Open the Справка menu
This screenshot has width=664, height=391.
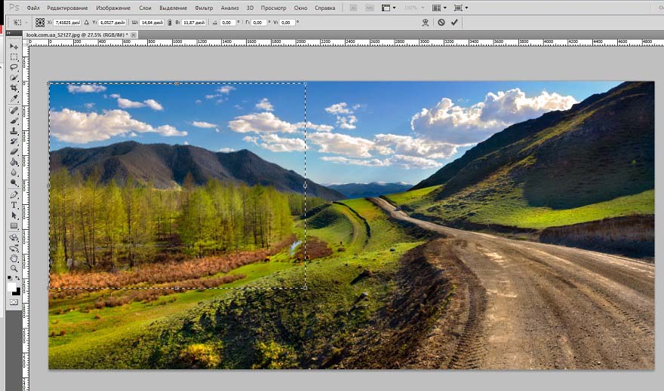tap(325, 8)
